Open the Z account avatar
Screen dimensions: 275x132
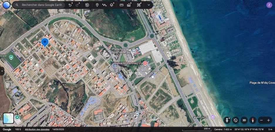(269, 5)
